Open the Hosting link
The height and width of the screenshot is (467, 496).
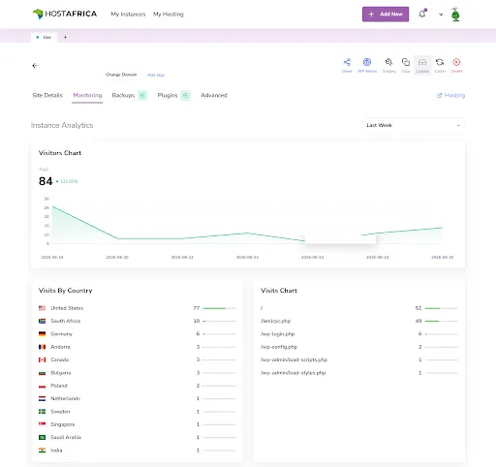click(x=451, y=95)
